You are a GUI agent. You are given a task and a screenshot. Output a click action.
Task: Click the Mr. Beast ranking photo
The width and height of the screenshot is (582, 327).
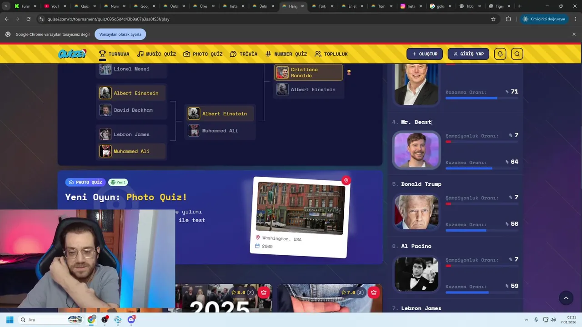(416, 150)
